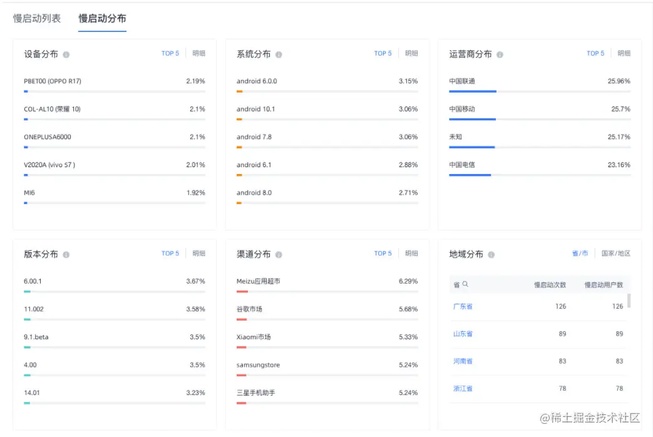Viewport: 653px width, 437px height.
Task: Click the MI6 device row
Action: coord(115,197)
